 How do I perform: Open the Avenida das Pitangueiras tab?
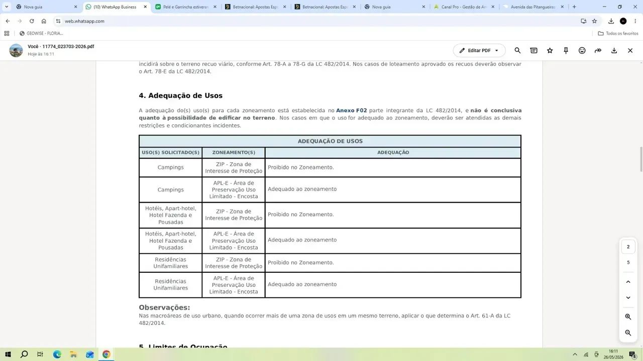tap(533, 7)
